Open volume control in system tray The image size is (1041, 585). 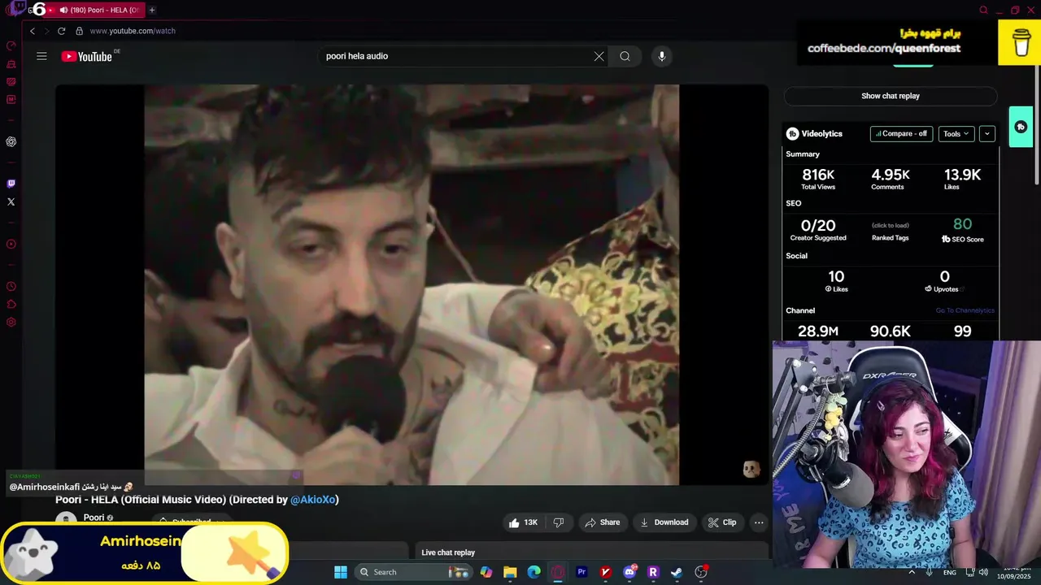coord(983,572)
